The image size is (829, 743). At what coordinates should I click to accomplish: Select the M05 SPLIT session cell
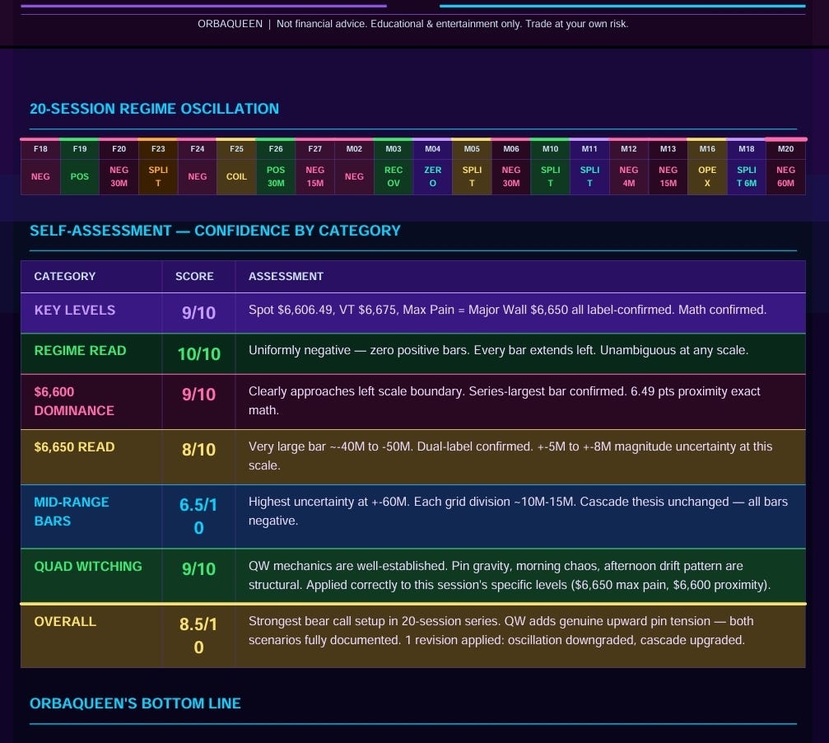pos(472,166)
